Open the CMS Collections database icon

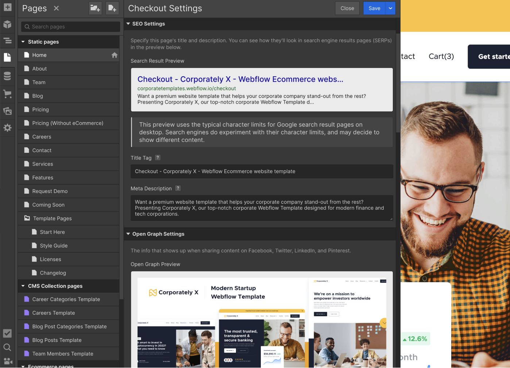7,76
